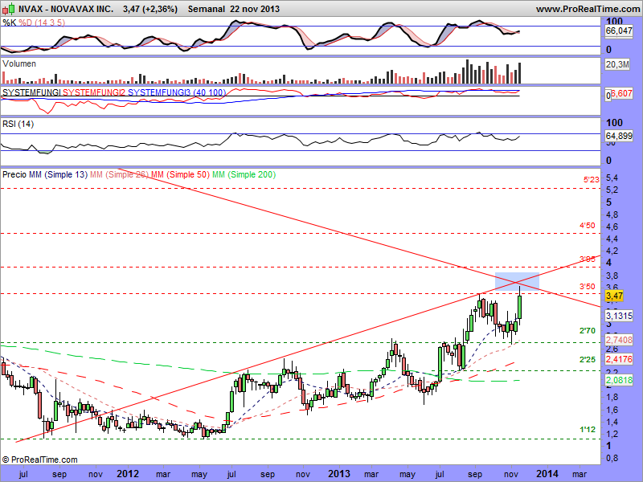643x482 pixels.
Task: Click the 2'25 support level label
Action: point(588,359)
